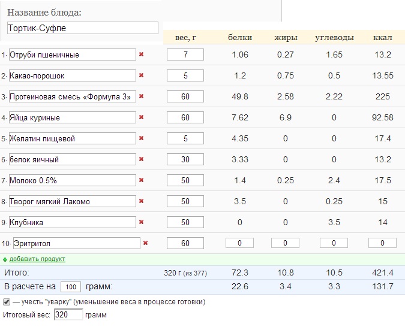Click the добавить продукт link
The width and height of the screenshot is (405, 327).
tap(37, 259)
